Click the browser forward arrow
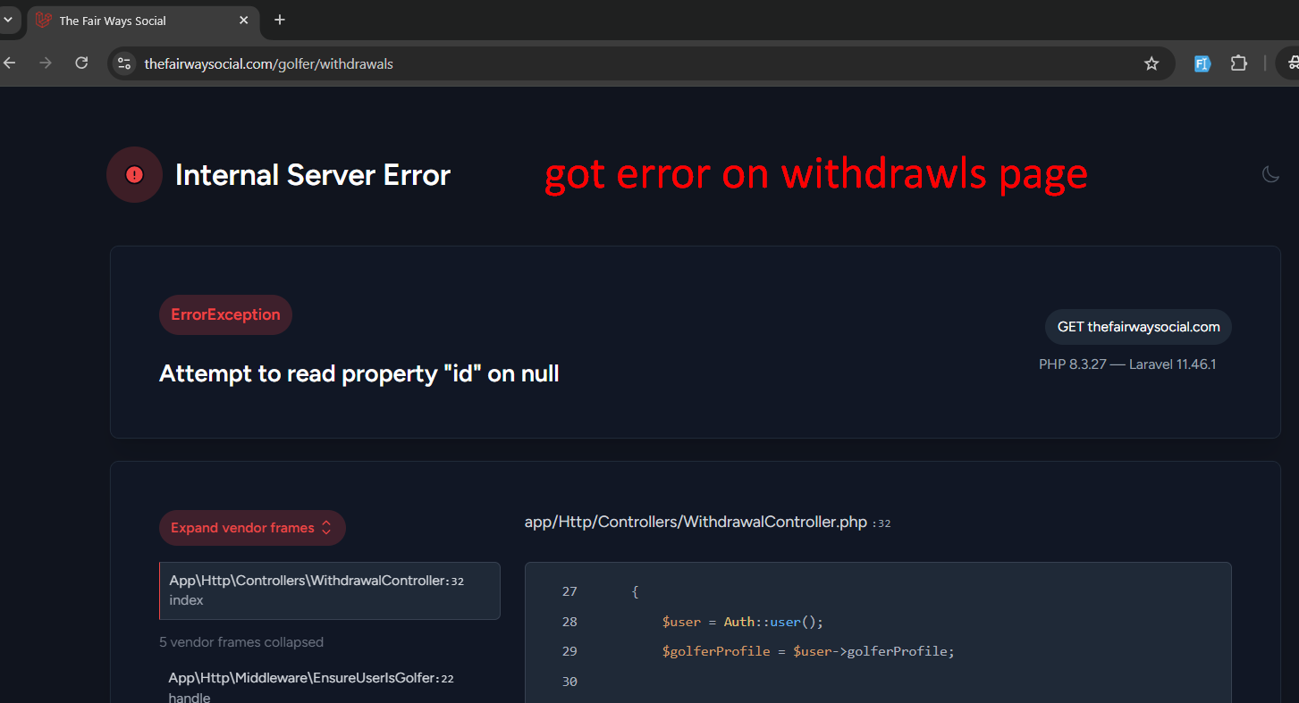The height and width of the screenshot is (703, 1299). 46,63
